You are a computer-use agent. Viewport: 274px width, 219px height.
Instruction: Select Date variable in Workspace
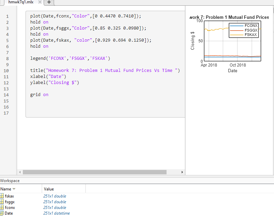[x=9, y=213]
